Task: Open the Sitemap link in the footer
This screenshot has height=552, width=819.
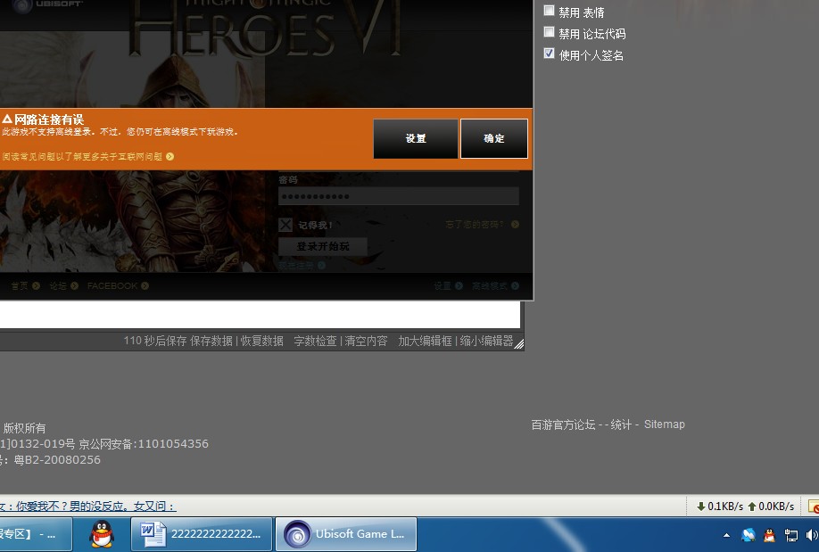Action: point(664,424)
